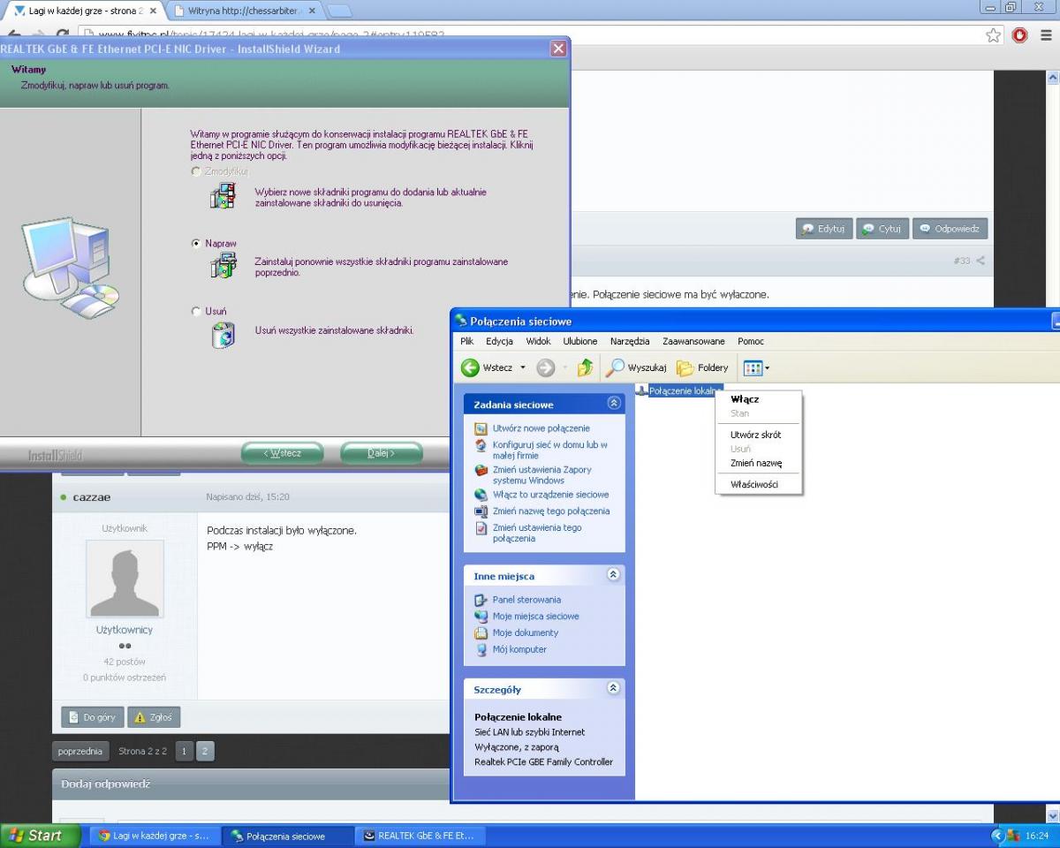Image resolution: width=1060 pixels, height=848 pixels.
Task: Click the Zmień ustawienia Zapory firewall icon
Action: coord(481,470)
